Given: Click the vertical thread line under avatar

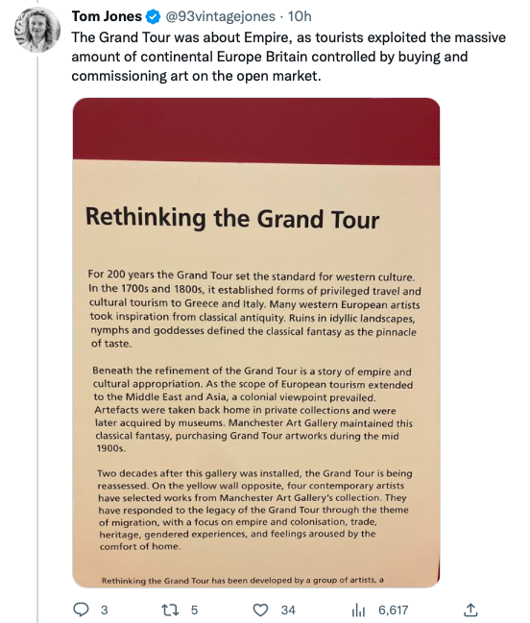Looking at the screenshot, I should click(37, 339).
